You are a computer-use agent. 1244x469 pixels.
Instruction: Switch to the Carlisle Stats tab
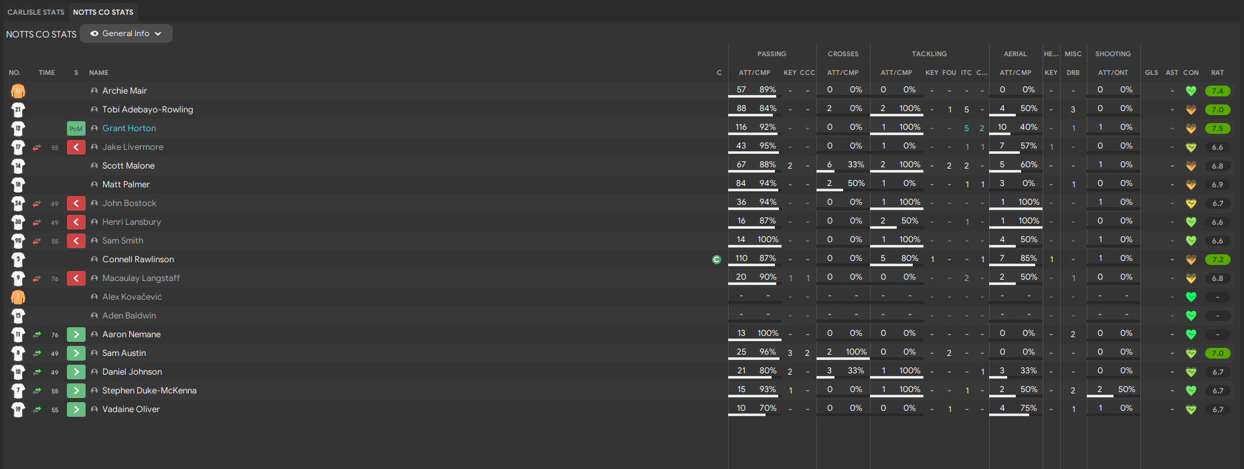[36, 12]
